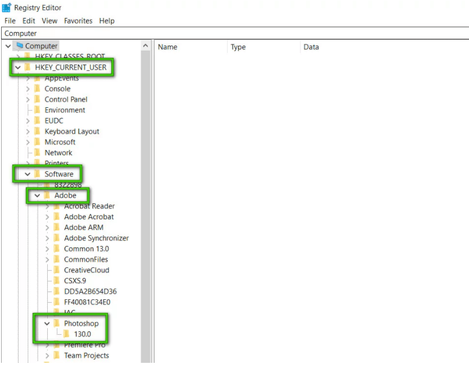This screenshot has width=469, height=369.
Task: Select the HKEY_CURRENT_USER key
Action: pyautogui.click(x=71, y=67)
